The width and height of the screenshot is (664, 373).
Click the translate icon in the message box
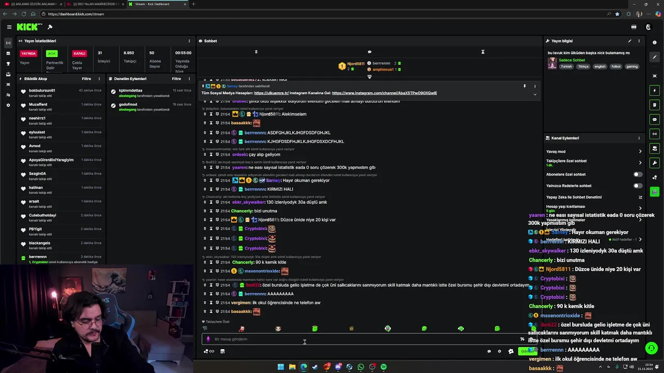point(522,339)
